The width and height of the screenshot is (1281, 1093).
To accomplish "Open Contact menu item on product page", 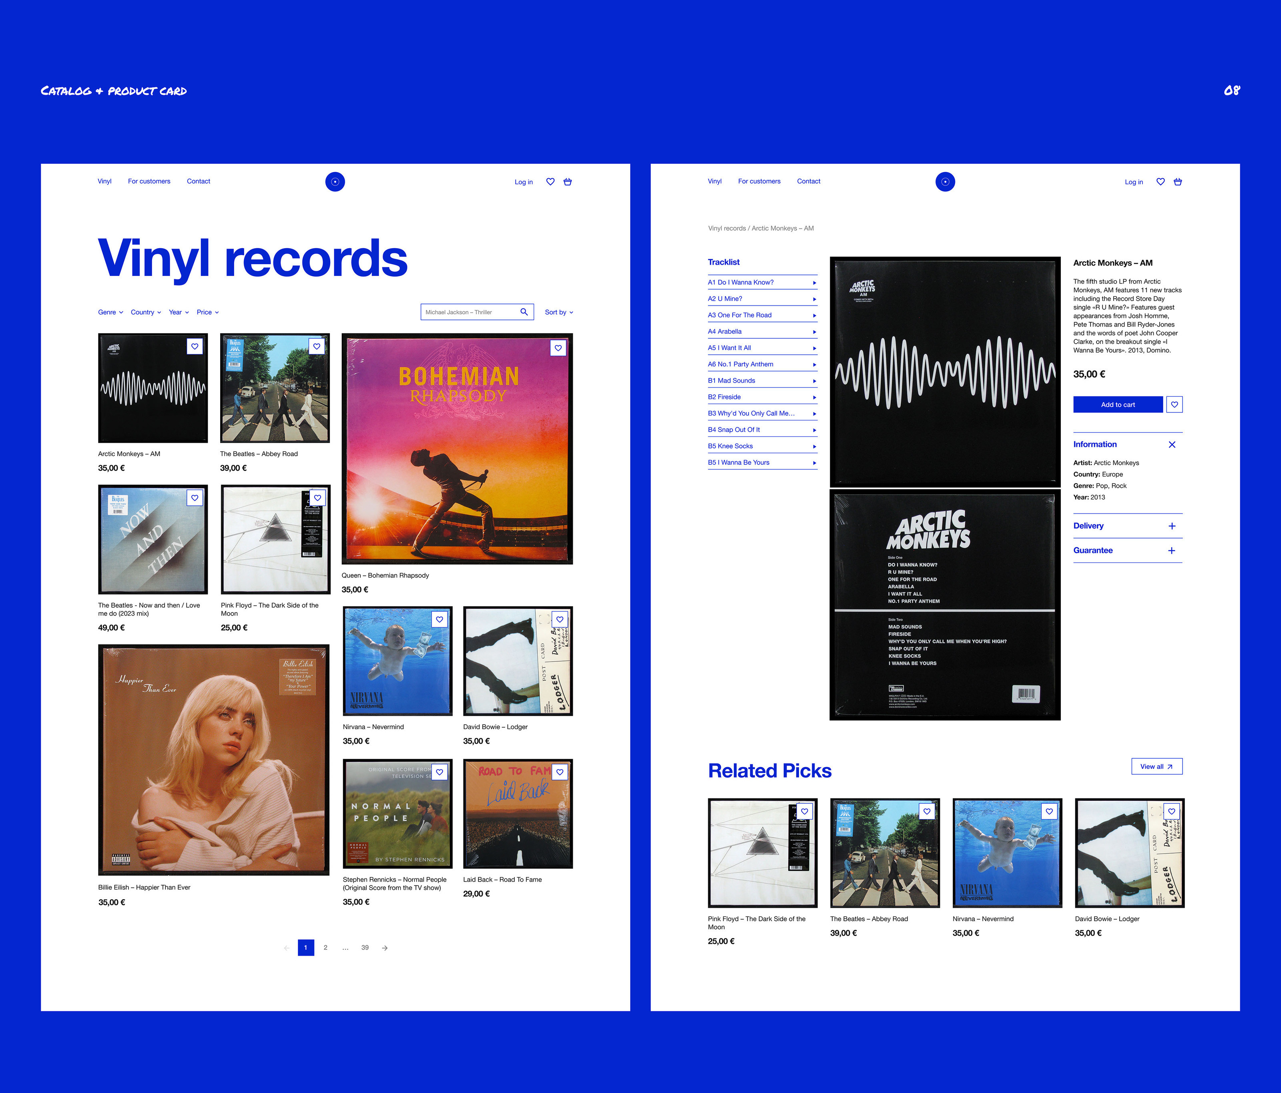I will click(x=808, y=181).
